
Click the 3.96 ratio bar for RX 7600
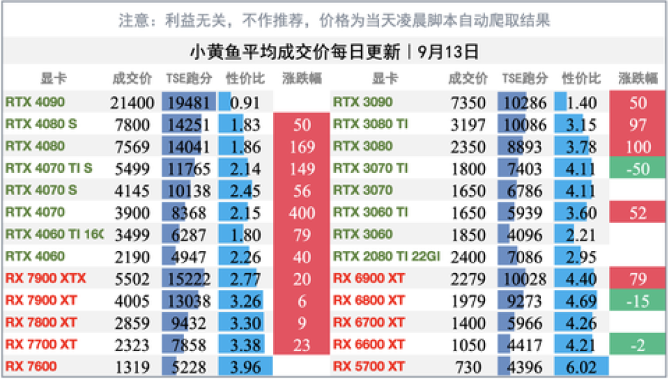(x=245, y=367)
